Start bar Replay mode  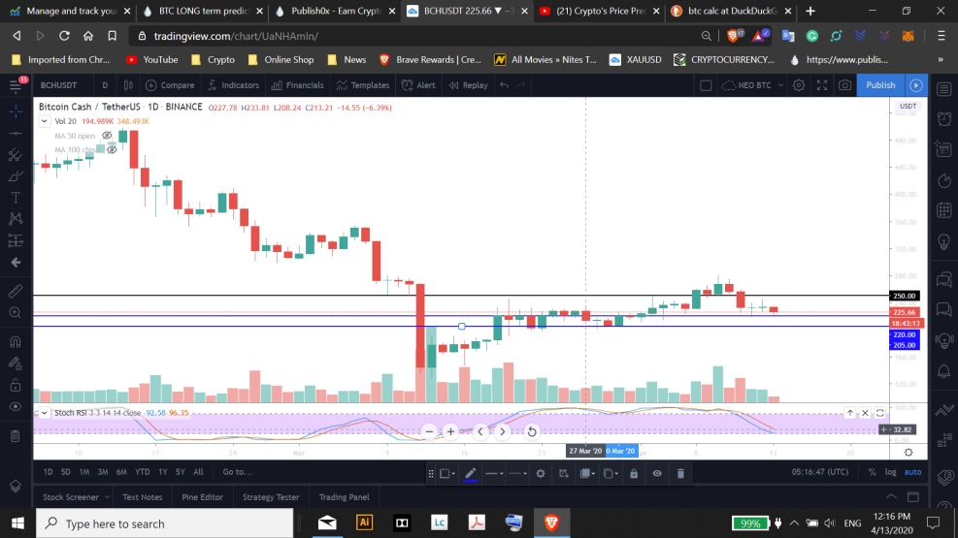pyautogui.click(x=469, y=85)
